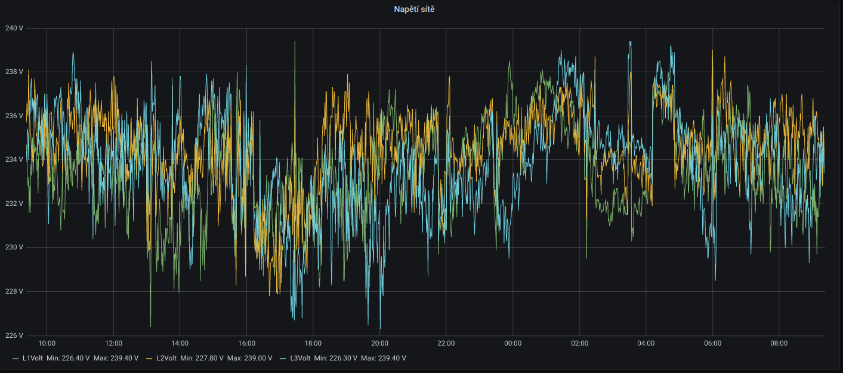Image resolution: width=843 pixels, height=373 pixels.
Task: Toggle L2Volt series visibility in legend
Action: 166,358
